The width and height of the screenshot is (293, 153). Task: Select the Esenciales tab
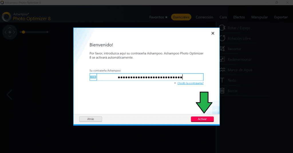(181, 17)
